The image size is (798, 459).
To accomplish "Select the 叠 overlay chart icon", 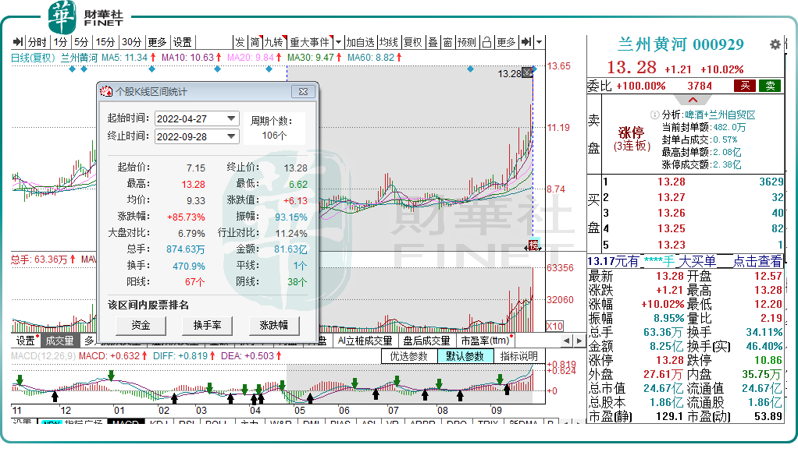I will click(x=434, y=44).
